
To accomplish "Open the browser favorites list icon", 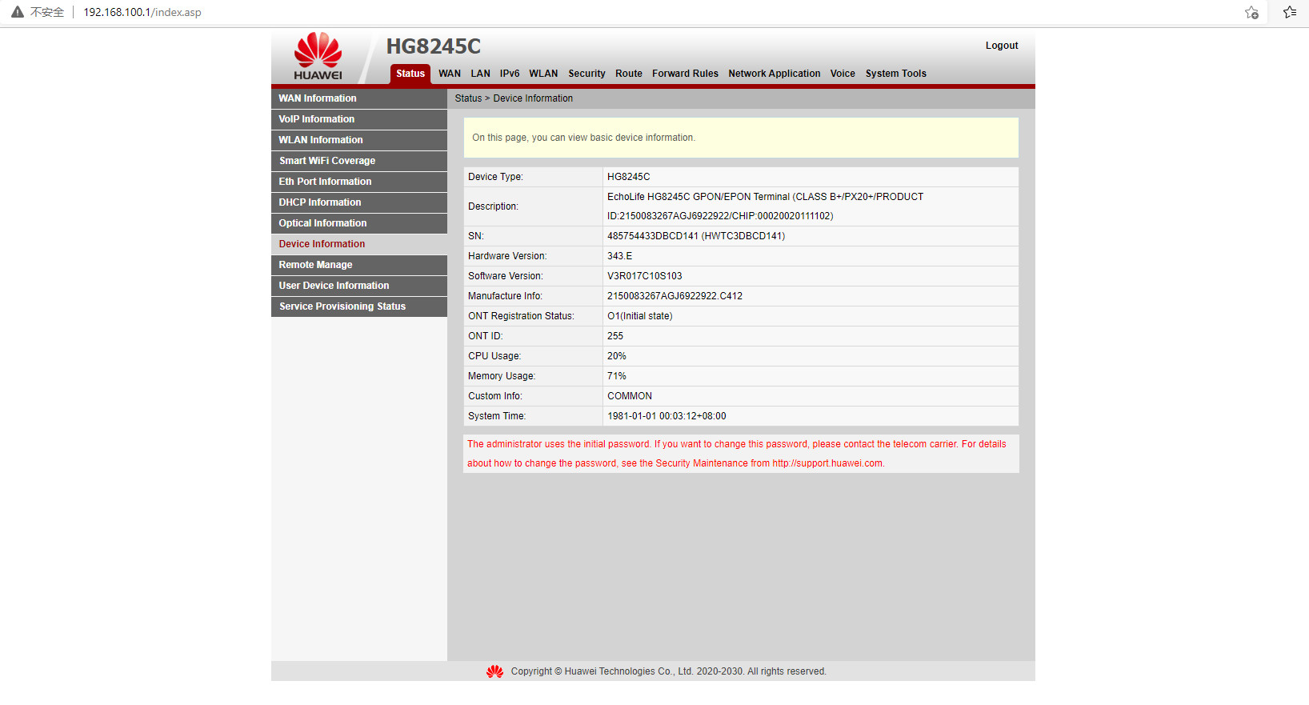I will pyautogui.click(x=1290, y=12).
